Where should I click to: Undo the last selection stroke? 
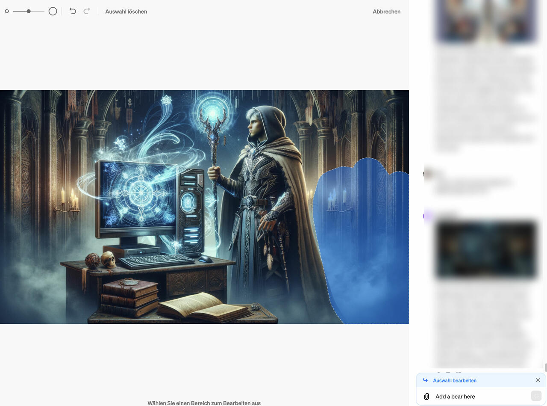point(73,12)
